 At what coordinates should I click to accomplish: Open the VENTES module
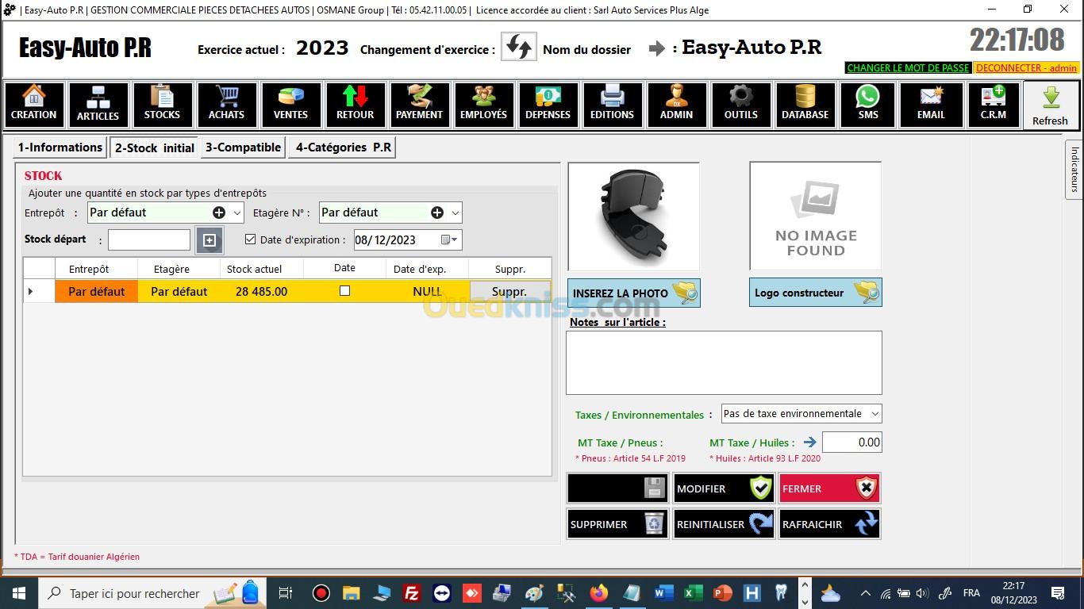(x=290, y=105)
